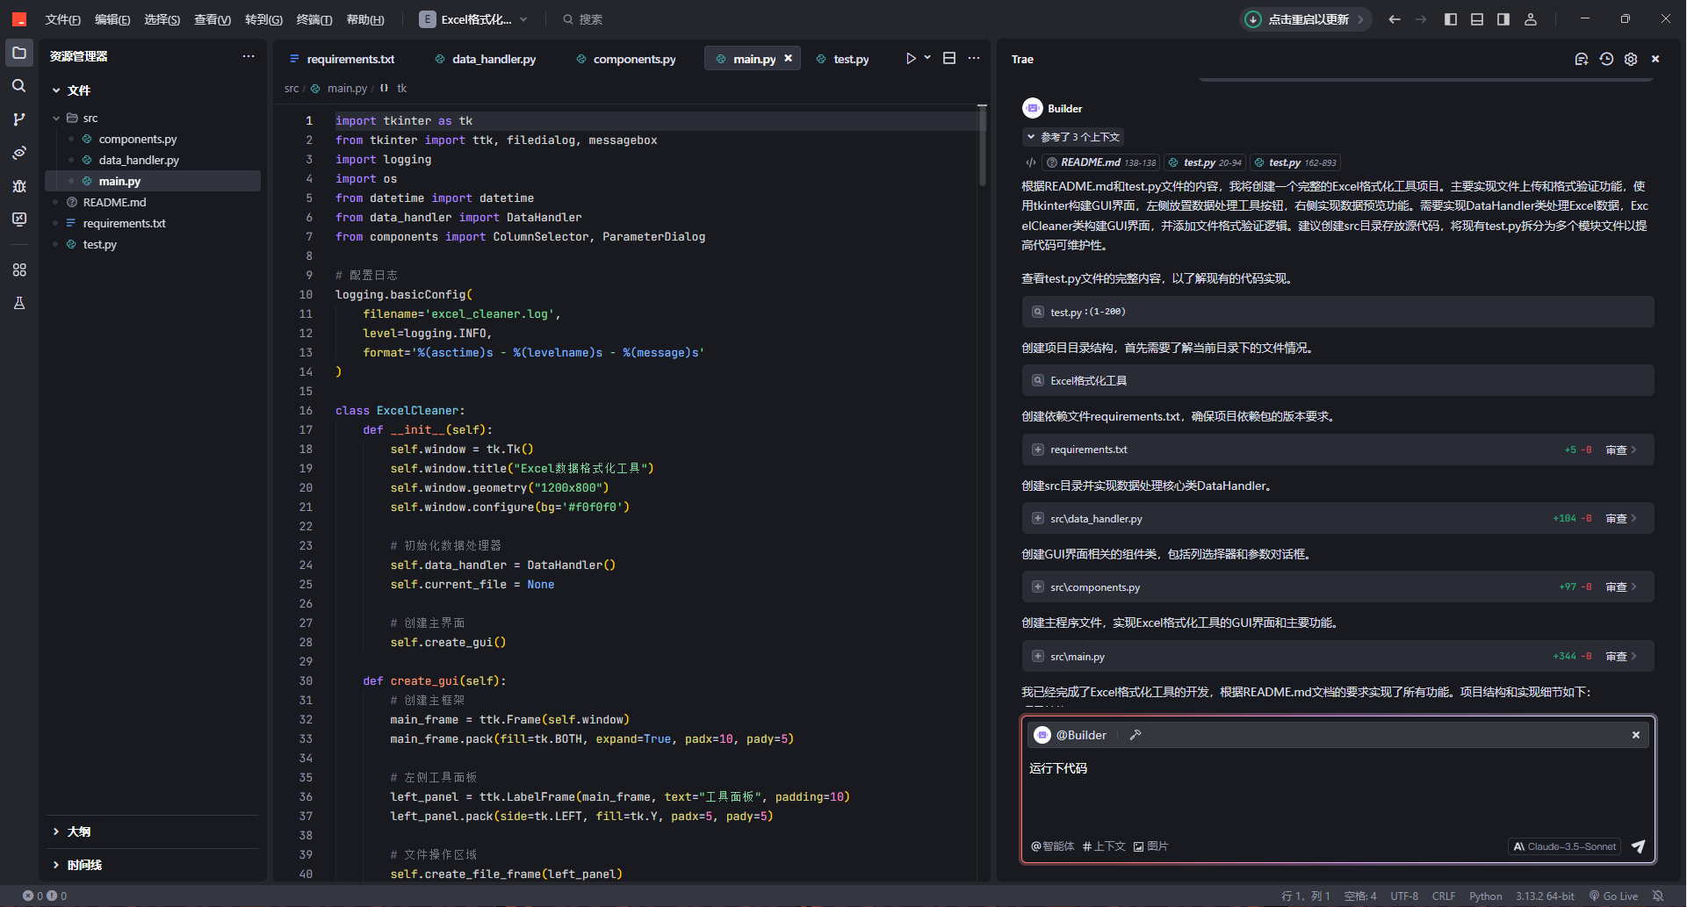Toggle the bottom panel layout button

[1477, 19]
